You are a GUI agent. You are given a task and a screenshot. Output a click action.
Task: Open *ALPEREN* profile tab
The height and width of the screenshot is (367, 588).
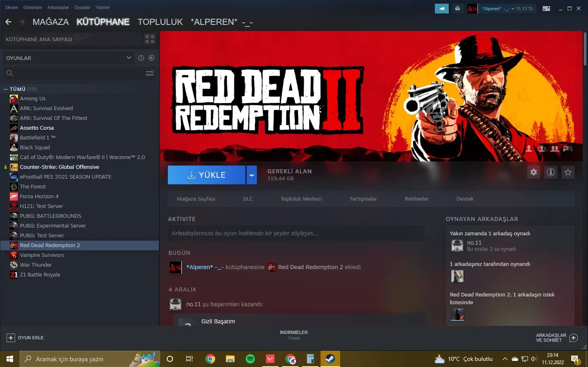coord(222,22)
